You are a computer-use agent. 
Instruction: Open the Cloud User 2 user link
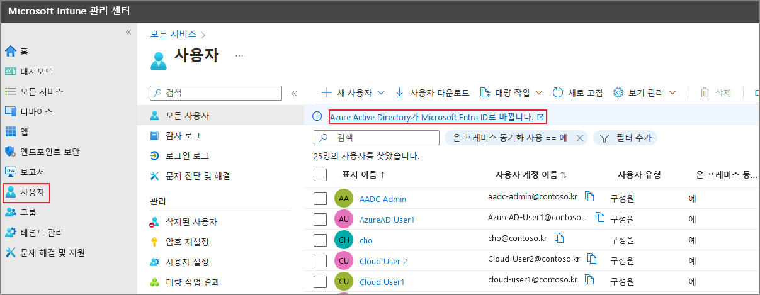click(383, 261)
